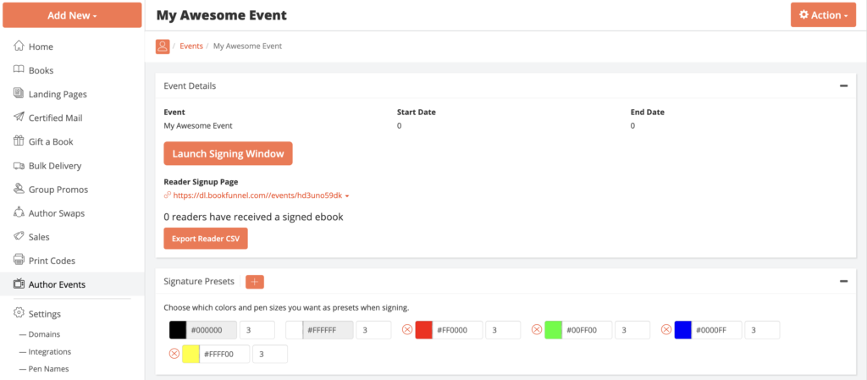Open the Add New dropdown

click(x=72, y=15)
